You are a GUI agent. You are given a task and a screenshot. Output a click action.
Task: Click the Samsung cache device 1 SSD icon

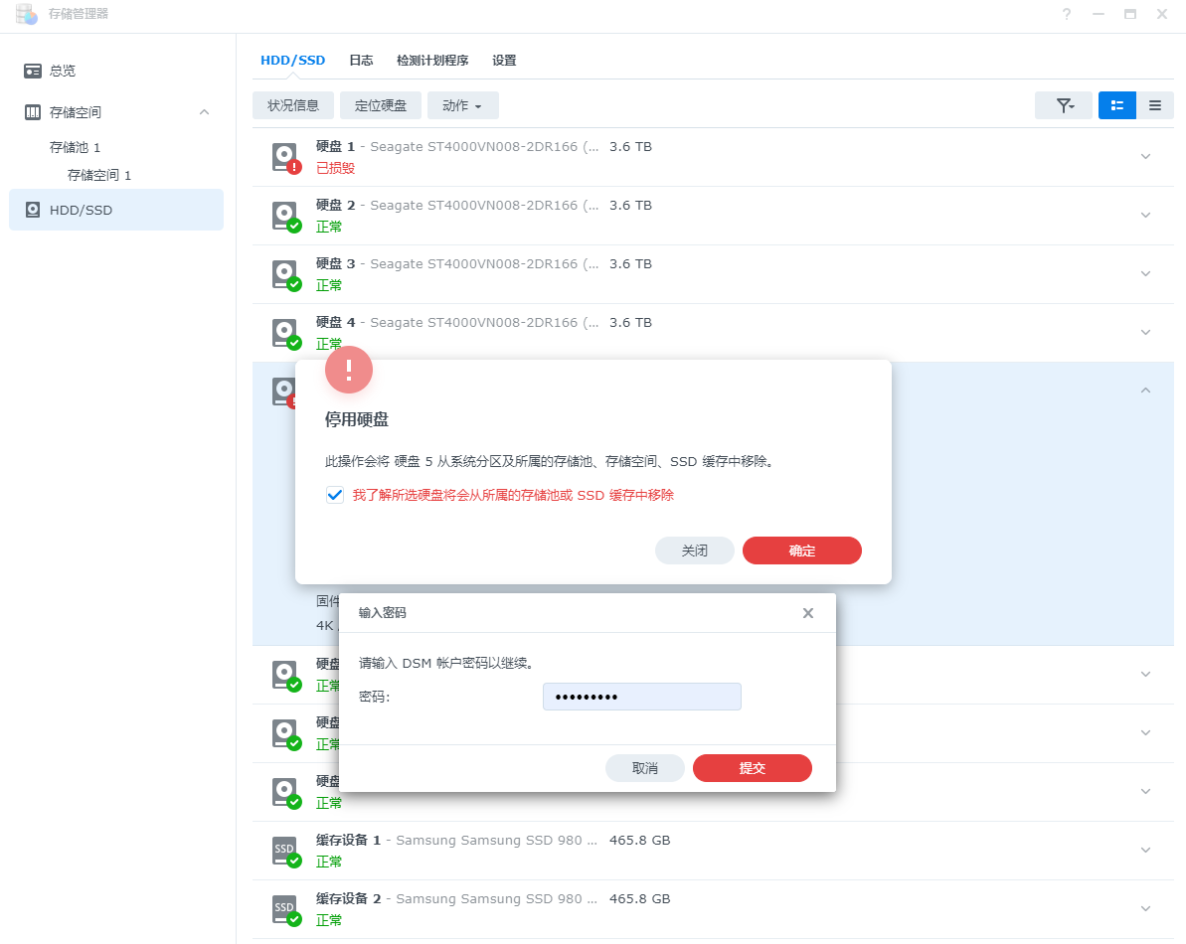click(x=285, y=851)
